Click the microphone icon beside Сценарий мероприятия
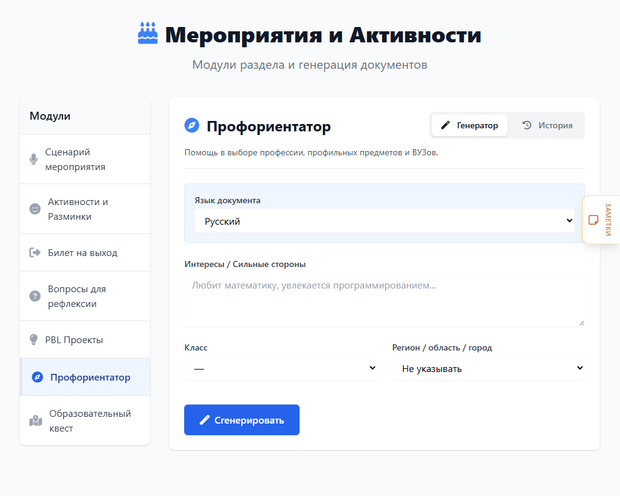 [x=34, y=159]
